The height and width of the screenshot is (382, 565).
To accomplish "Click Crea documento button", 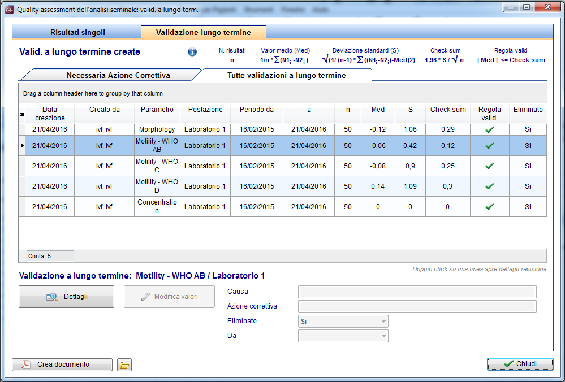I will point(62,364).
